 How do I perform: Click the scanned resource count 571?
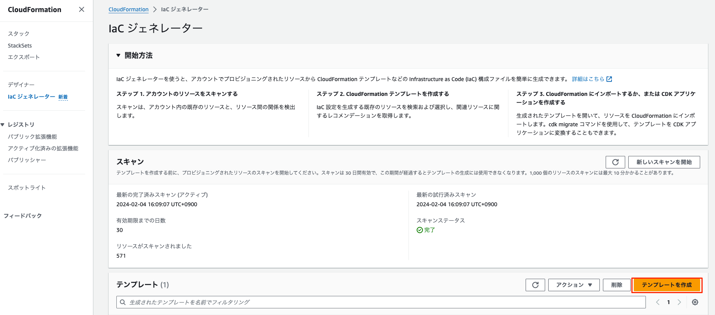(121, 256)
